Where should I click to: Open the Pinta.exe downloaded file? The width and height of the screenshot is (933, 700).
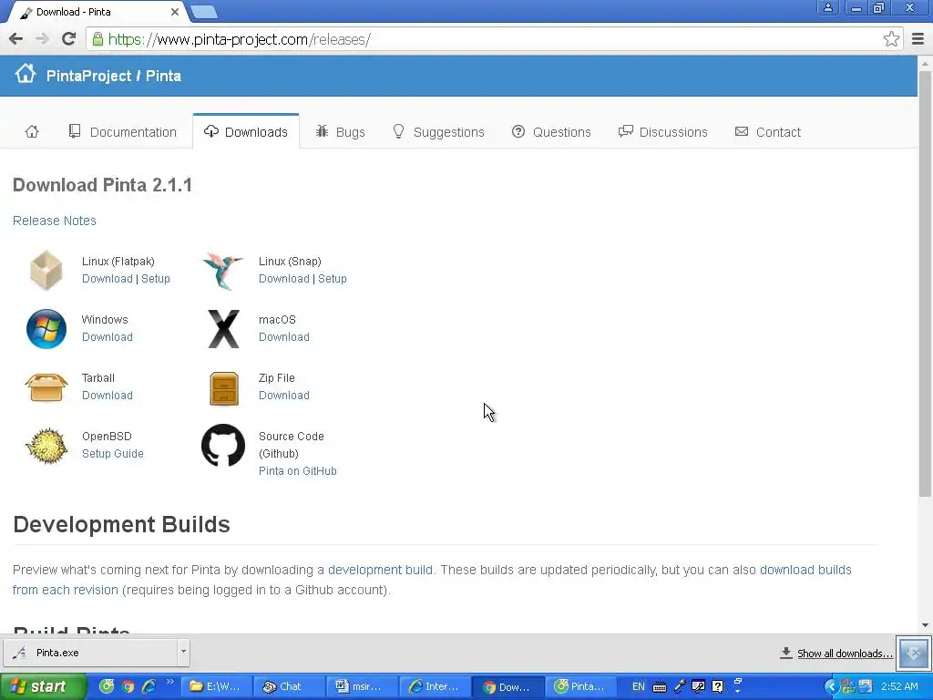tap(90, 653)
